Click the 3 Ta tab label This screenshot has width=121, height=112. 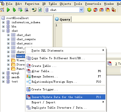(118, 64)
